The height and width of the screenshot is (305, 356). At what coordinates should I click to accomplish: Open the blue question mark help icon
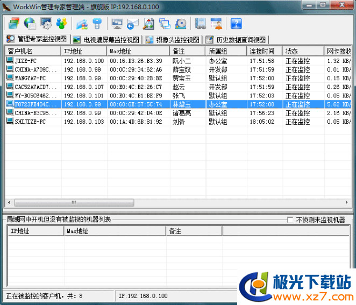(236, 24)
